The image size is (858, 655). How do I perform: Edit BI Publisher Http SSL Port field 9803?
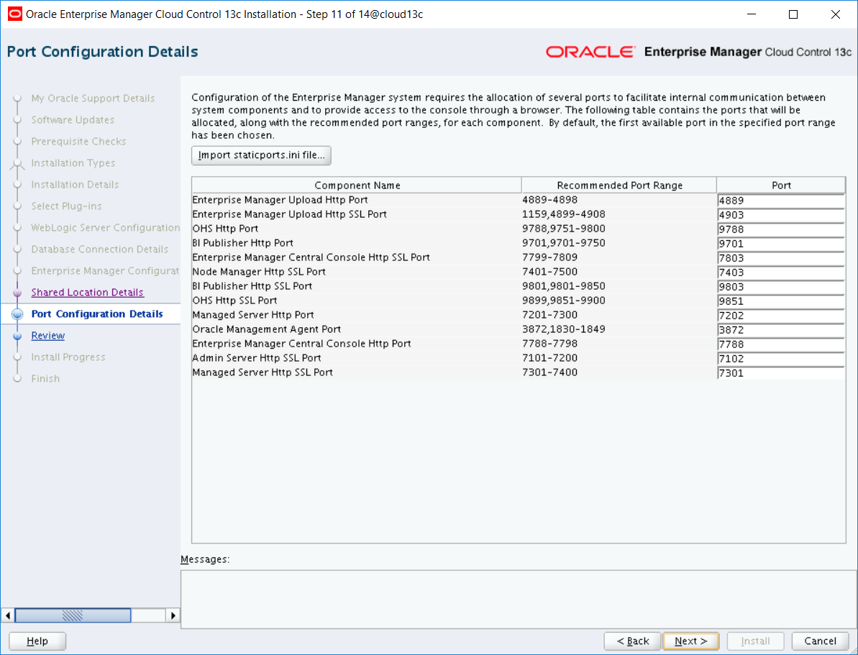pyautogui.click(x=781, y=287)
